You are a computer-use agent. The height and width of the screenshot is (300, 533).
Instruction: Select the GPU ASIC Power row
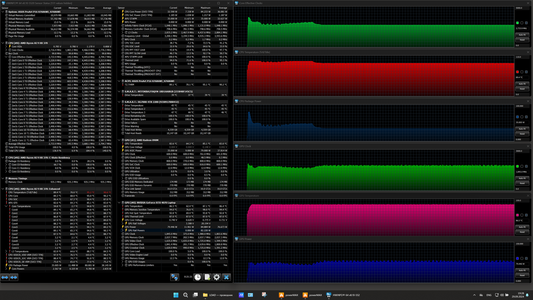point(175,151)
